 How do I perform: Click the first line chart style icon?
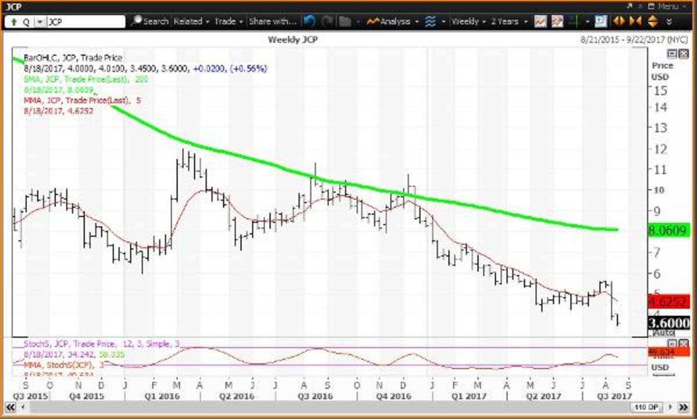541,21
